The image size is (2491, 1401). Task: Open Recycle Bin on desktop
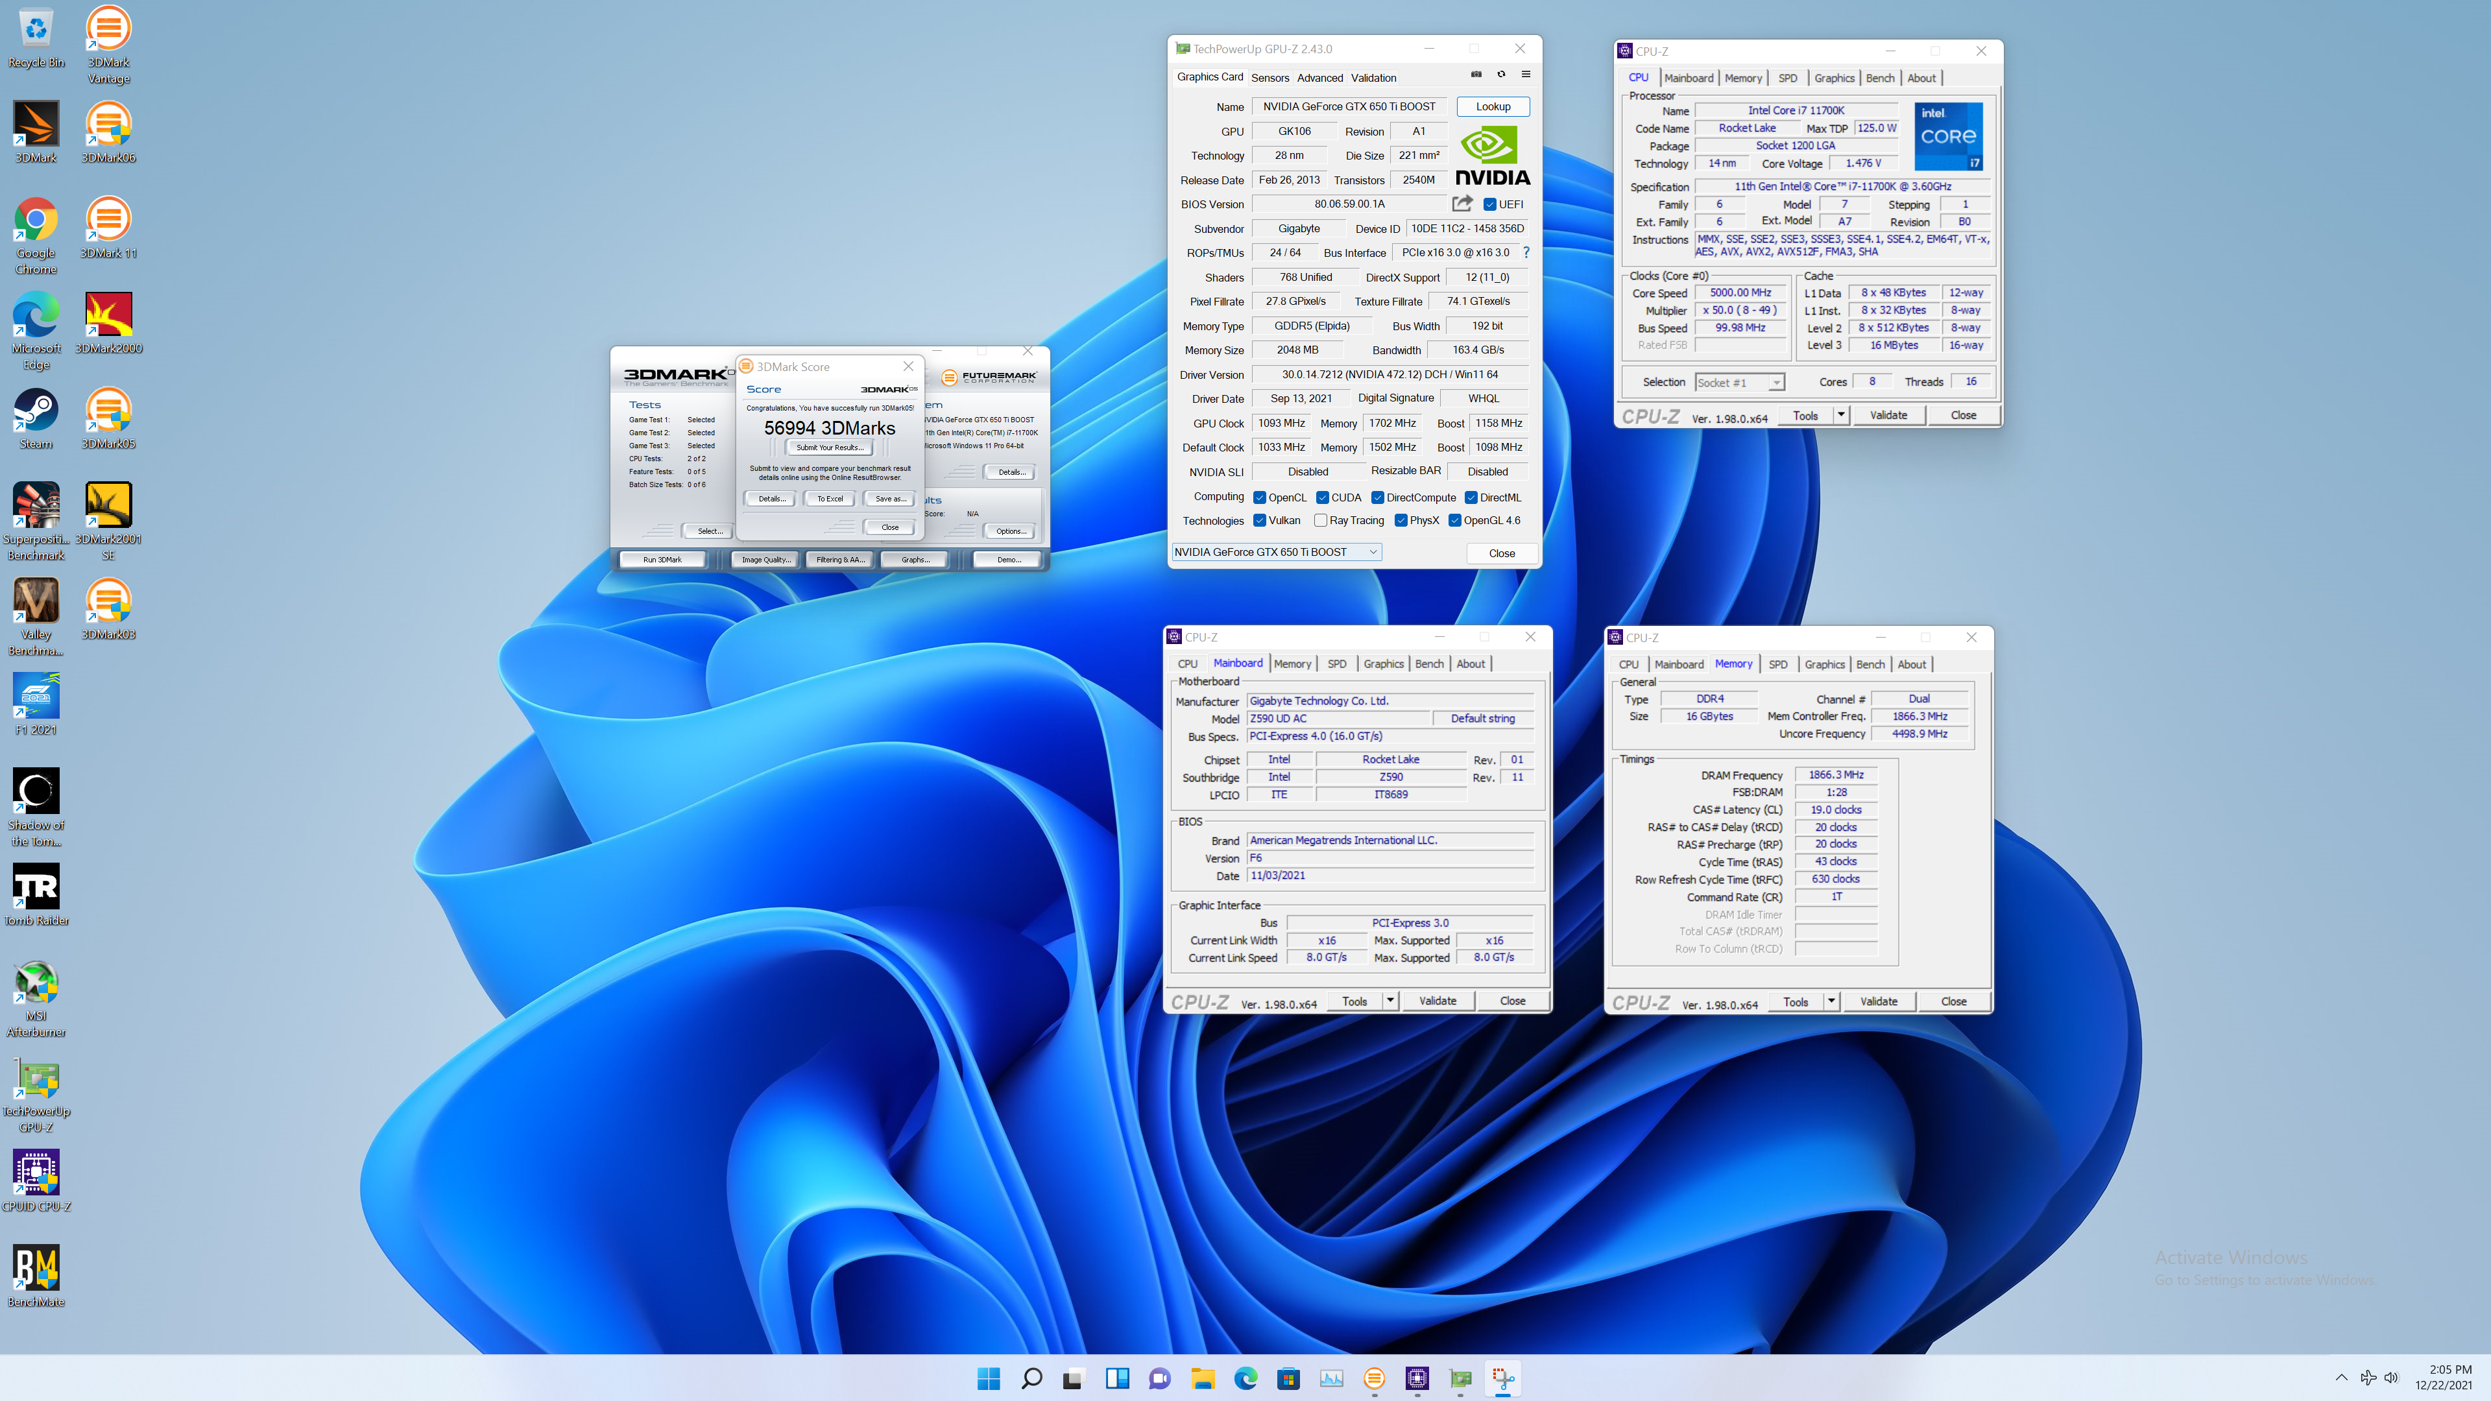(36, 37)
